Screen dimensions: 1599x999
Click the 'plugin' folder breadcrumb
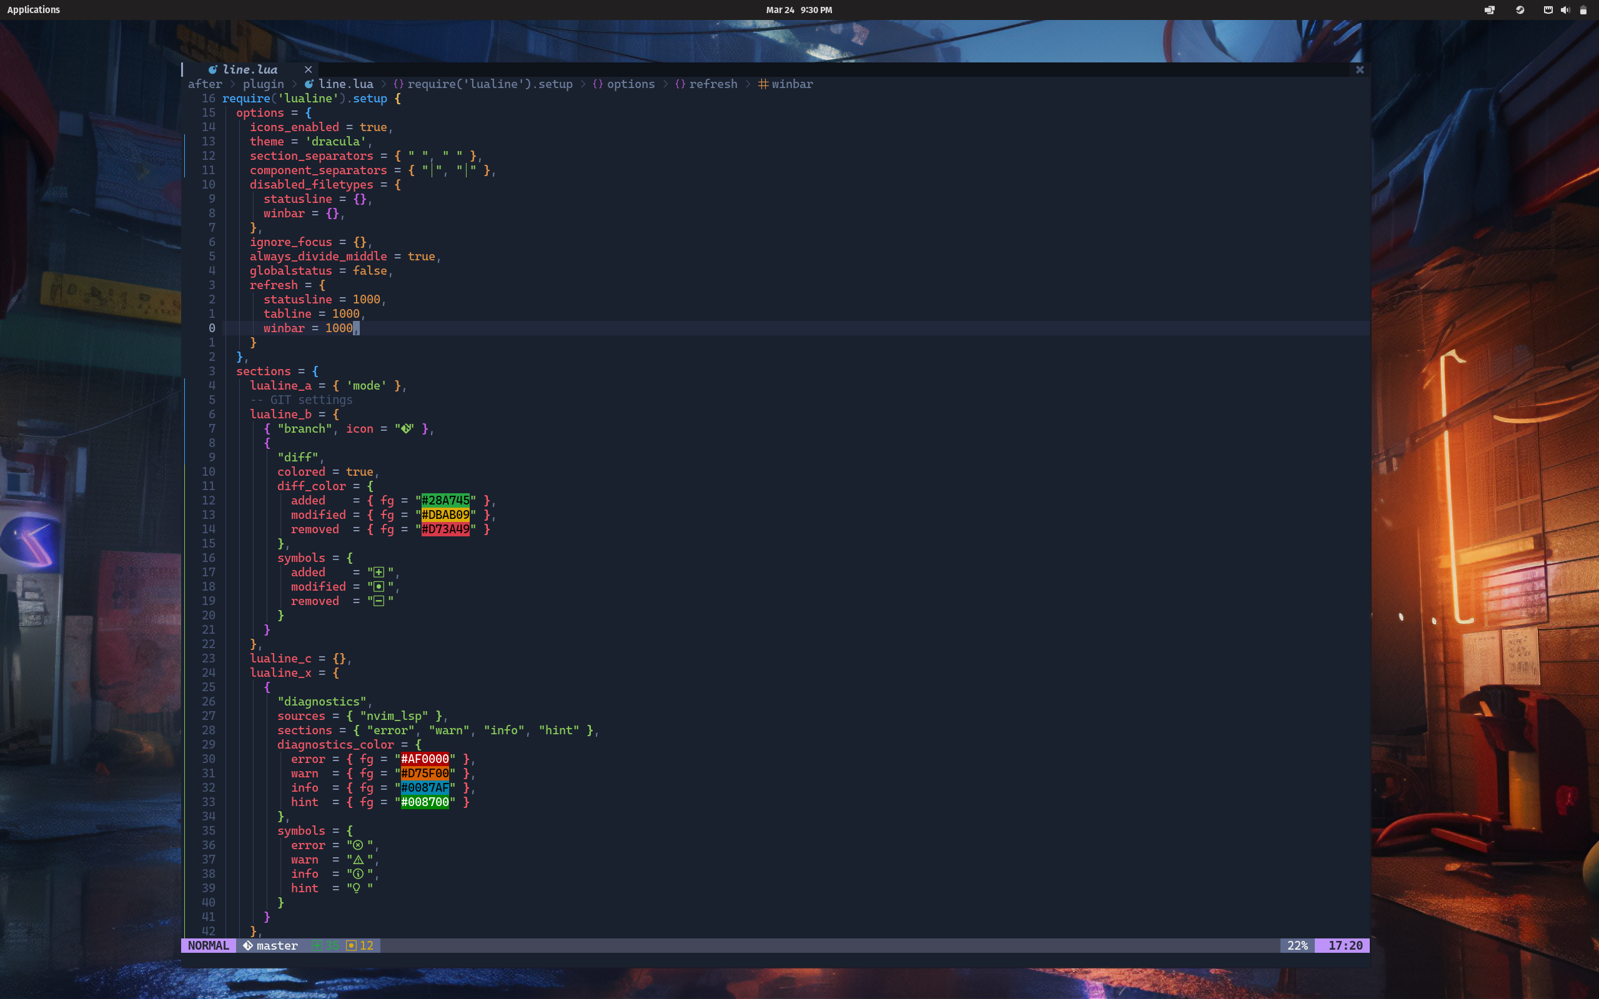pyautogui.click(x=263, y=84)
